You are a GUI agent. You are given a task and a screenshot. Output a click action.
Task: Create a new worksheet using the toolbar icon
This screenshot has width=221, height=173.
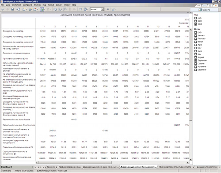24,9
